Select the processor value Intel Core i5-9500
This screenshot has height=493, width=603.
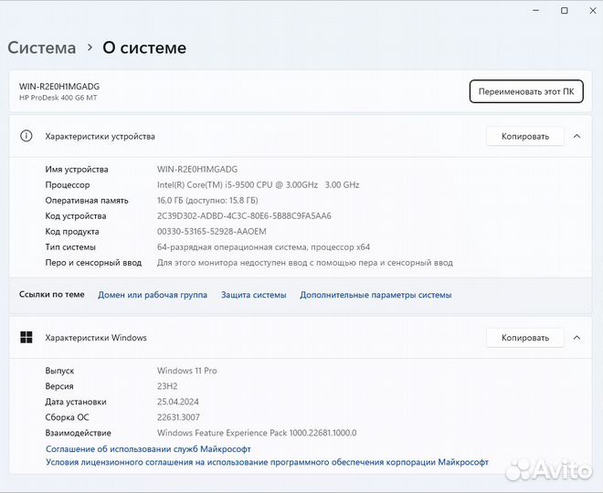[x=258, y=184]
